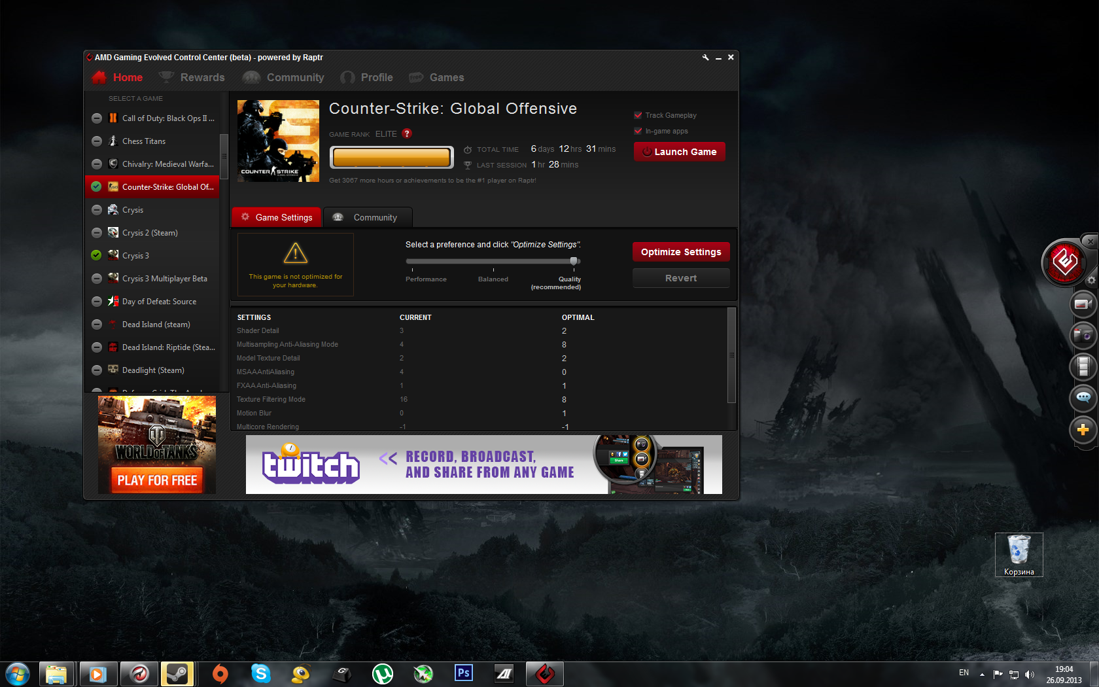Image resolution: width=1099 pixels, height=687 pixels.
Task: Click World of Tanks Play For Free ad
Action: [157, 445]
